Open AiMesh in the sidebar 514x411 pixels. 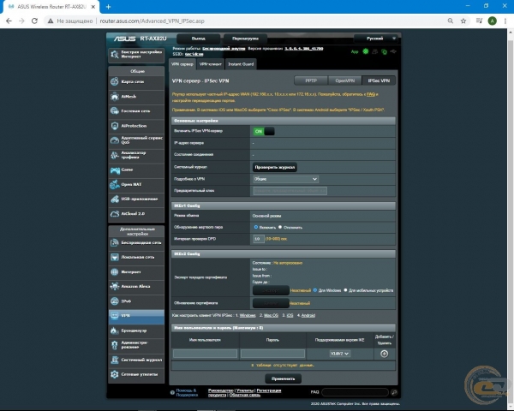click(136, 97)
